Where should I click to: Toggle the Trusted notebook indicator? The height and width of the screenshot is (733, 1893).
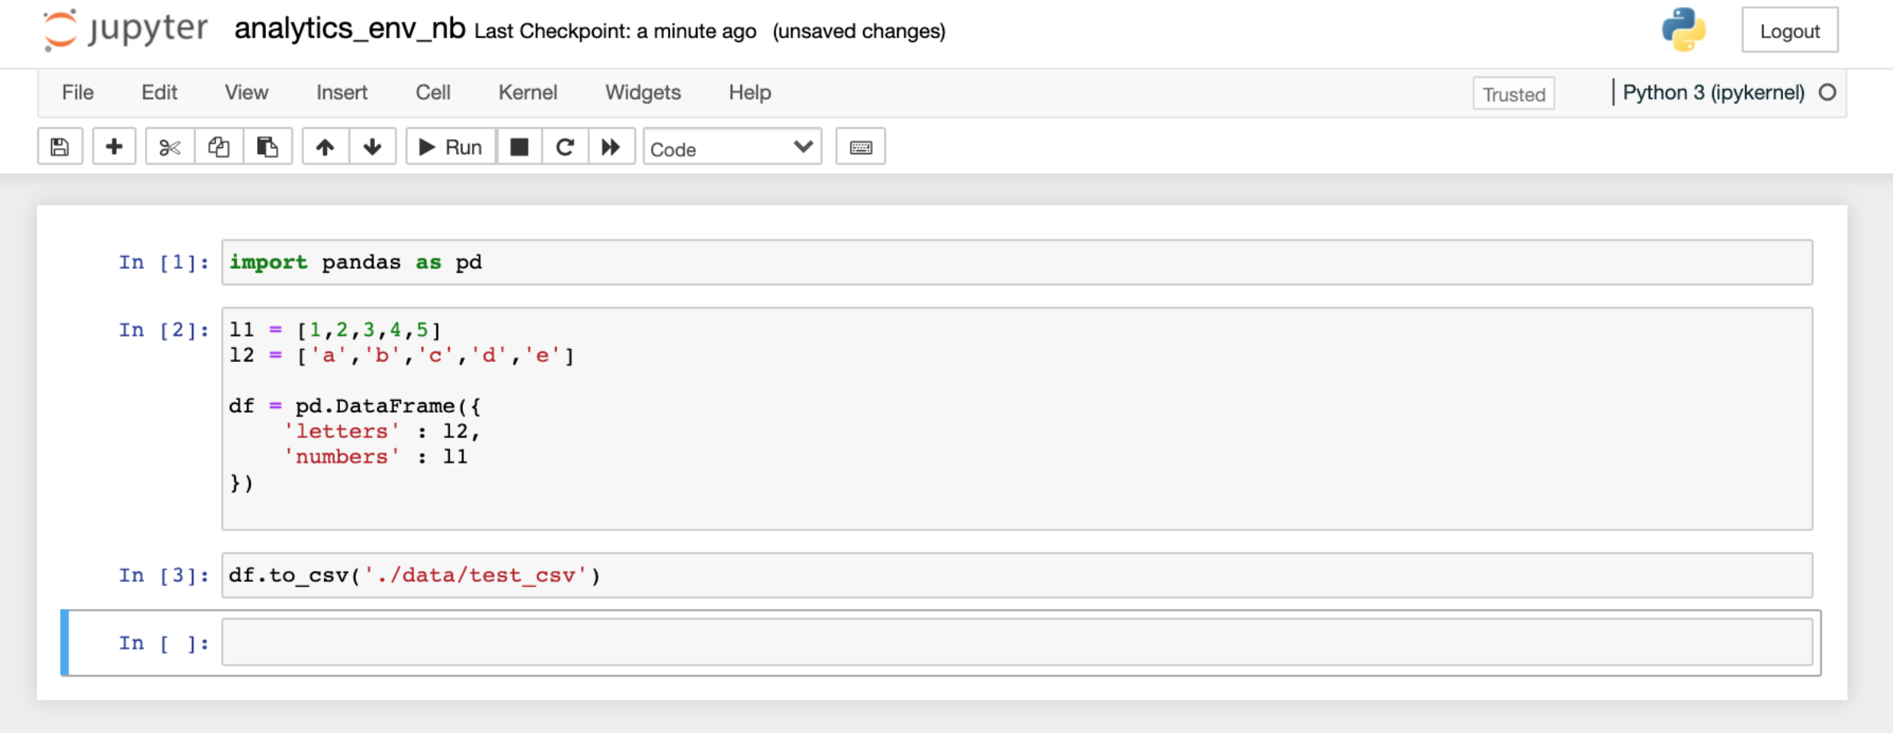click(x=1513, y=94)
